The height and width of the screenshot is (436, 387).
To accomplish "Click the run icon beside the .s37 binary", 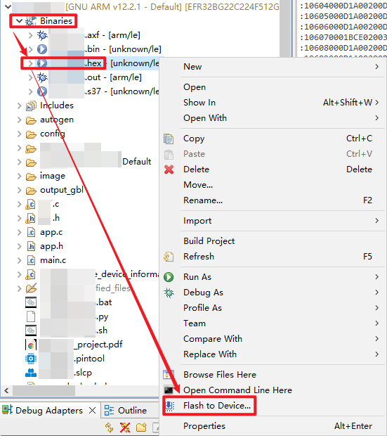I will 42,91.
